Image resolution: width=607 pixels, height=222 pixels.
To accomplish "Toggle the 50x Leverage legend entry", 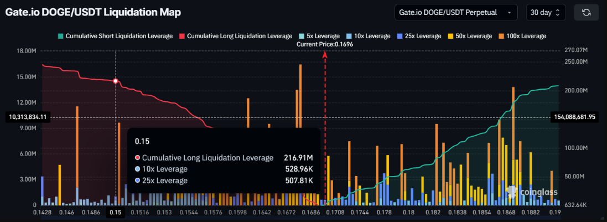I will (470, 36).
